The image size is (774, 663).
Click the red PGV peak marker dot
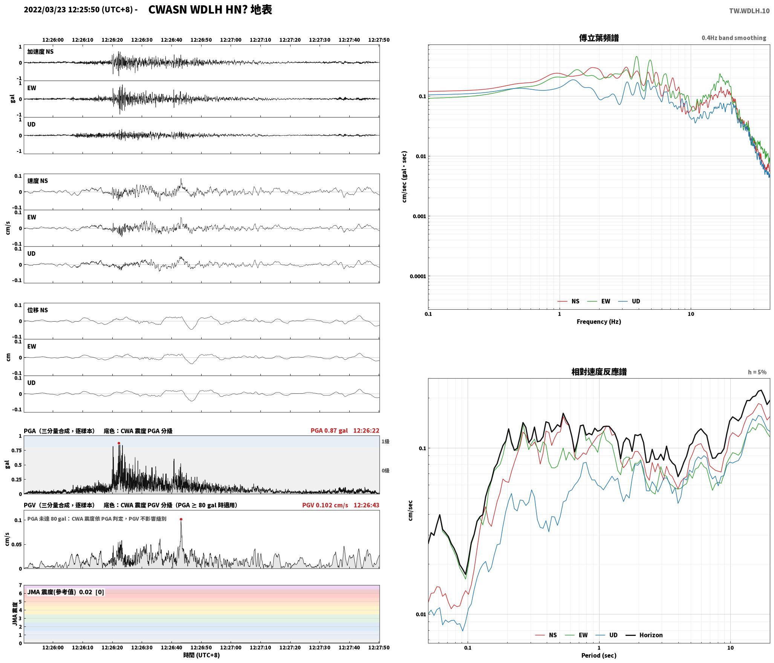pos(181,519)
